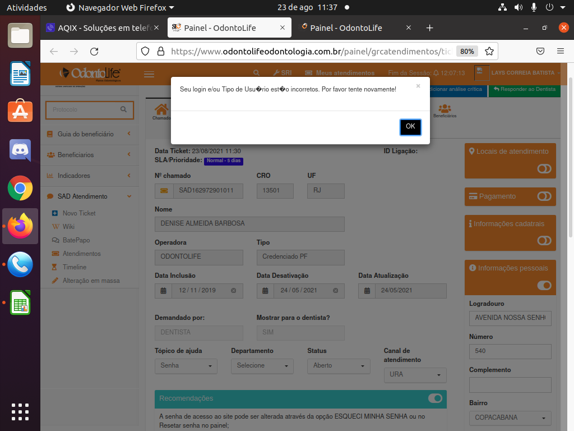
Task: Expand the Canal de atendimento dropdown
Action: click(415, 374)
